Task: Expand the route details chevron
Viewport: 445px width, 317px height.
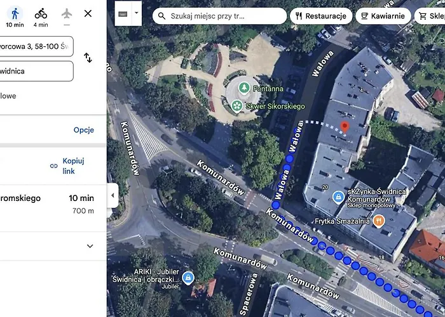Action: click(x=90, y=246)
